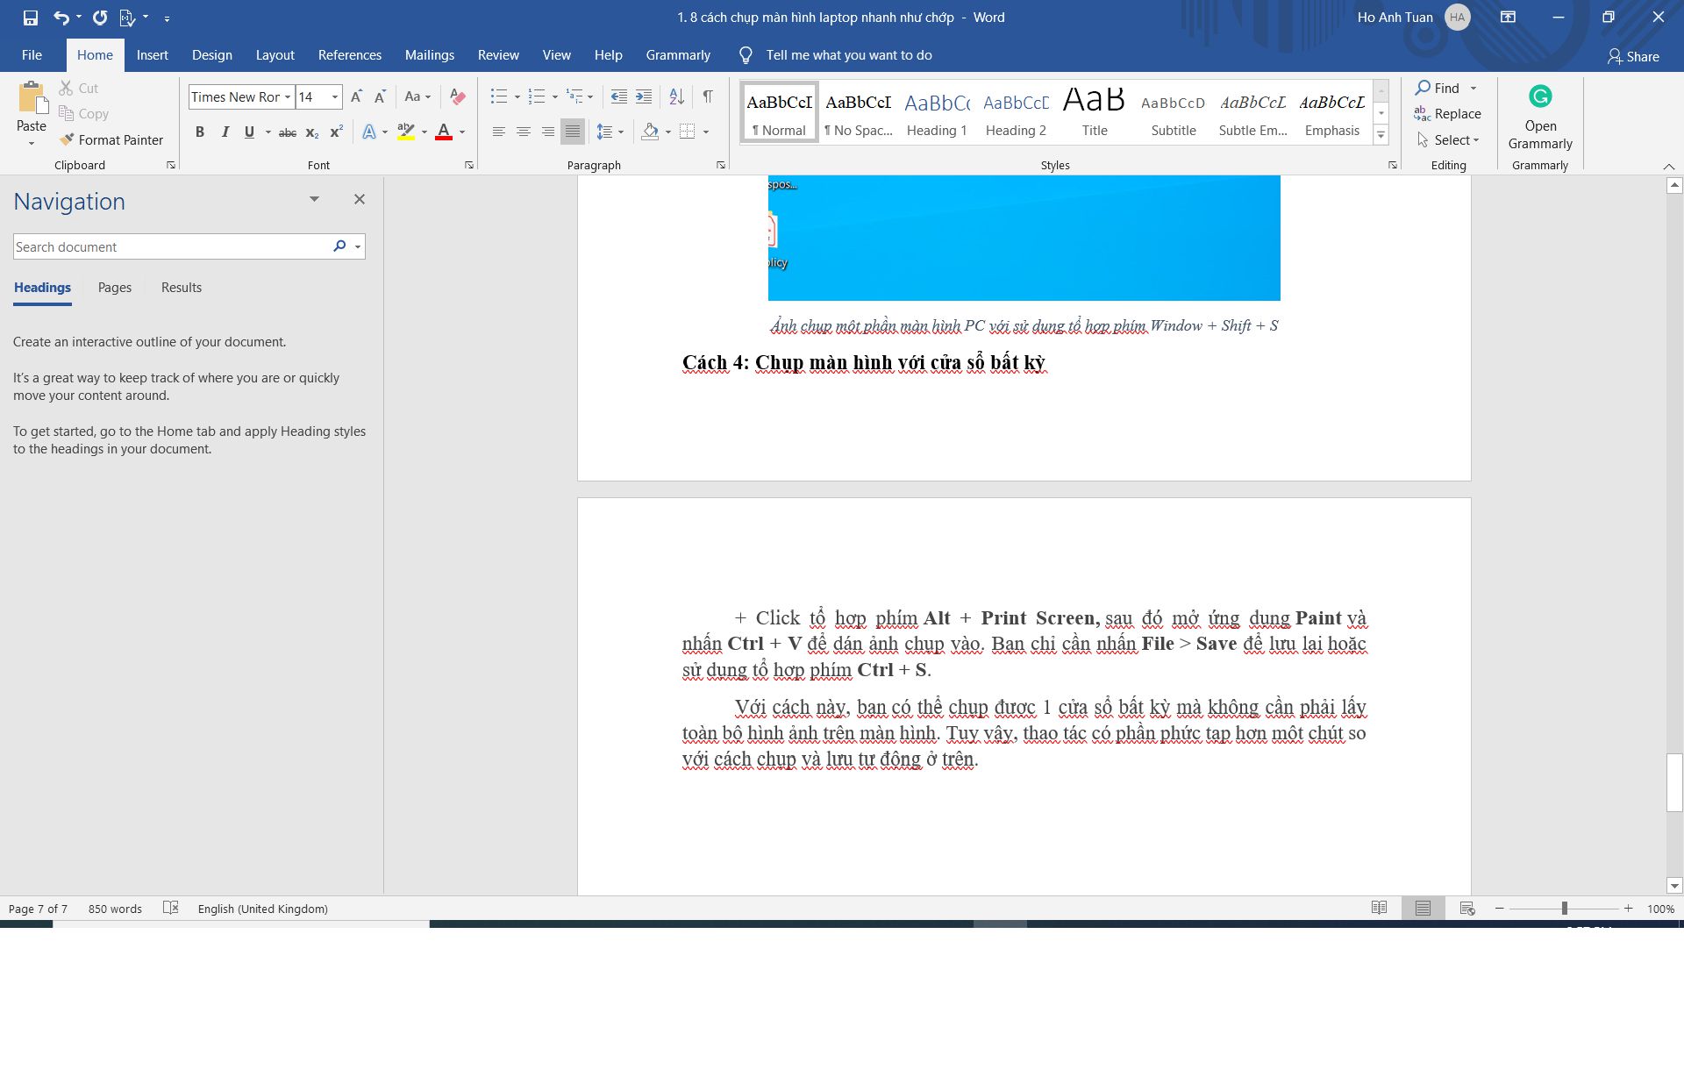The height and width of the screenshot is (1091, 1684).
Task: Click the Sort paragraphs icon
Action: (676, 96)
